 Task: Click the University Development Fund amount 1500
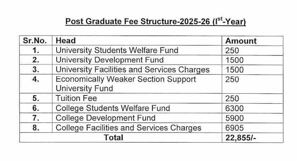[234, 60]
